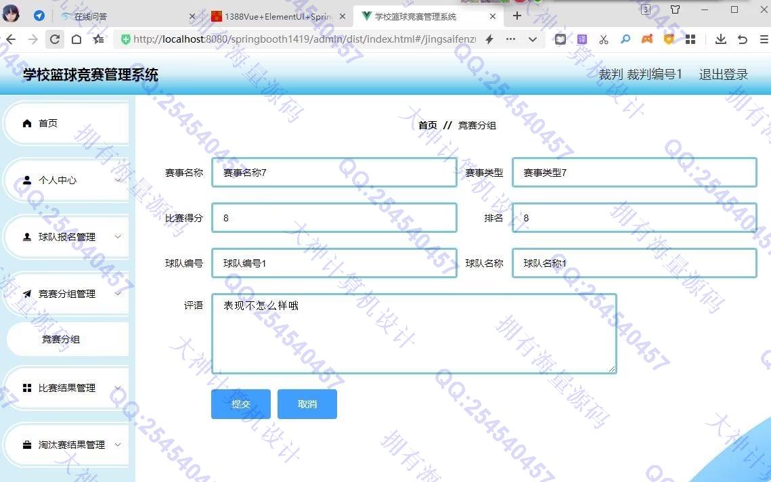The image size is (771, 482).
Task: Click the 赛事名称 input field
Action: click(334, 173)
